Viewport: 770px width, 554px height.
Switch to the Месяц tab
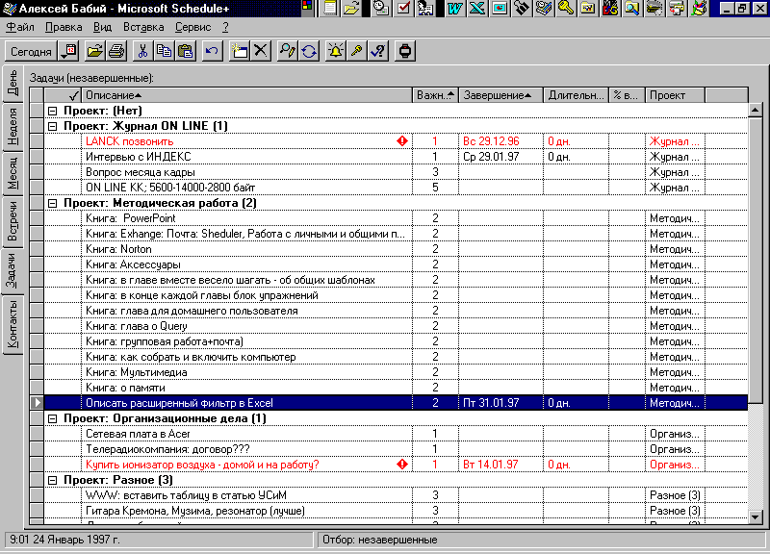point(13,174)
